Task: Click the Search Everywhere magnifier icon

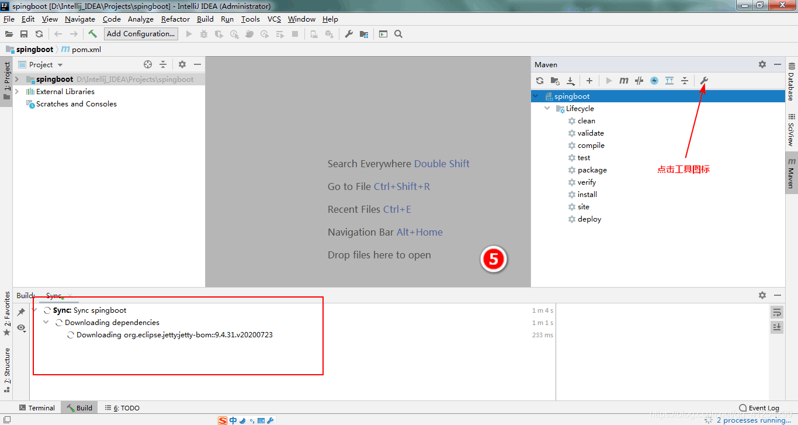Action: coord(398,34)
